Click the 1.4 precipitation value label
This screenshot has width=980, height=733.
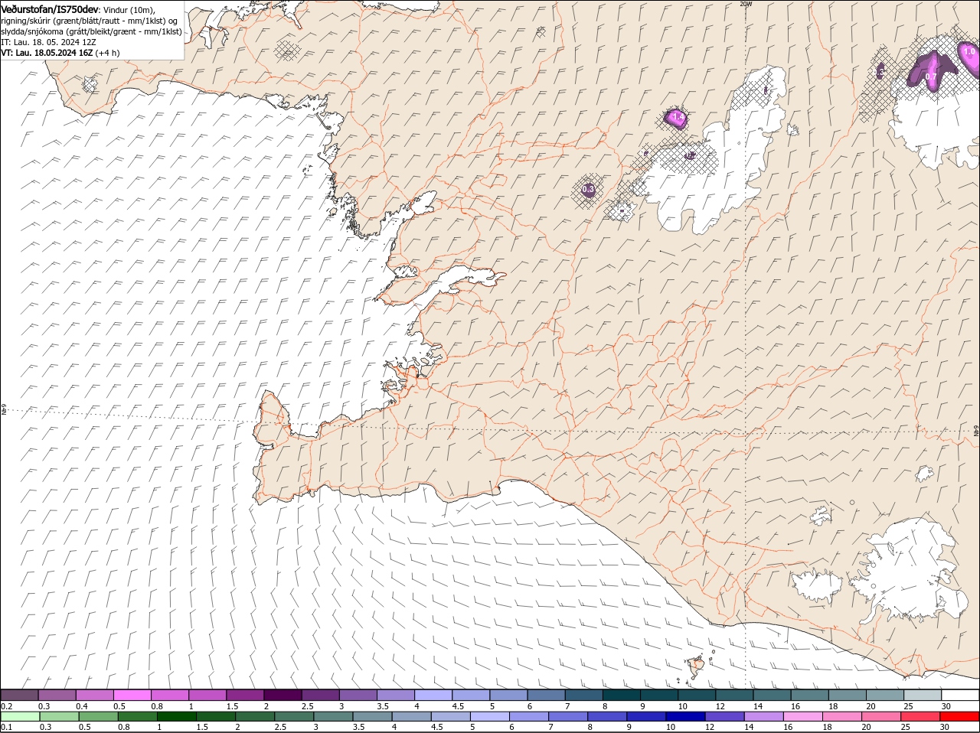(x=678, y=117)
